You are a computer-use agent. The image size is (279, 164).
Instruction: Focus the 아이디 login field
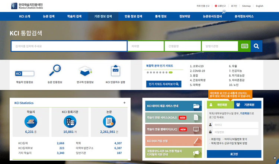pos(235,125)
